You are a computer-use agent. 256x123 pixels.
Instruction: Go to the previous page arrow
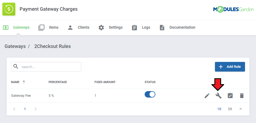[x=14, y=109]
